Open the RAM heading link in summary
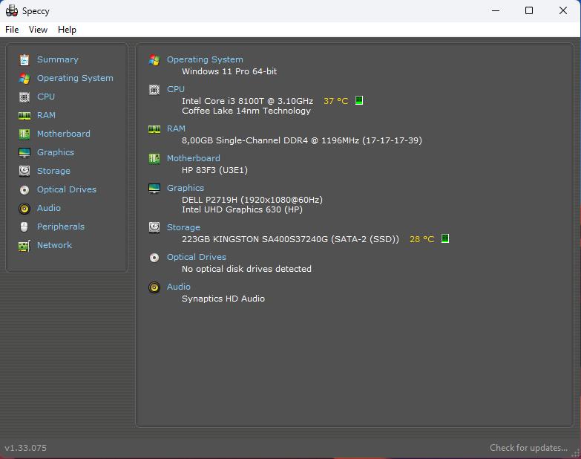The image size is (581, 459). (176, 128)
